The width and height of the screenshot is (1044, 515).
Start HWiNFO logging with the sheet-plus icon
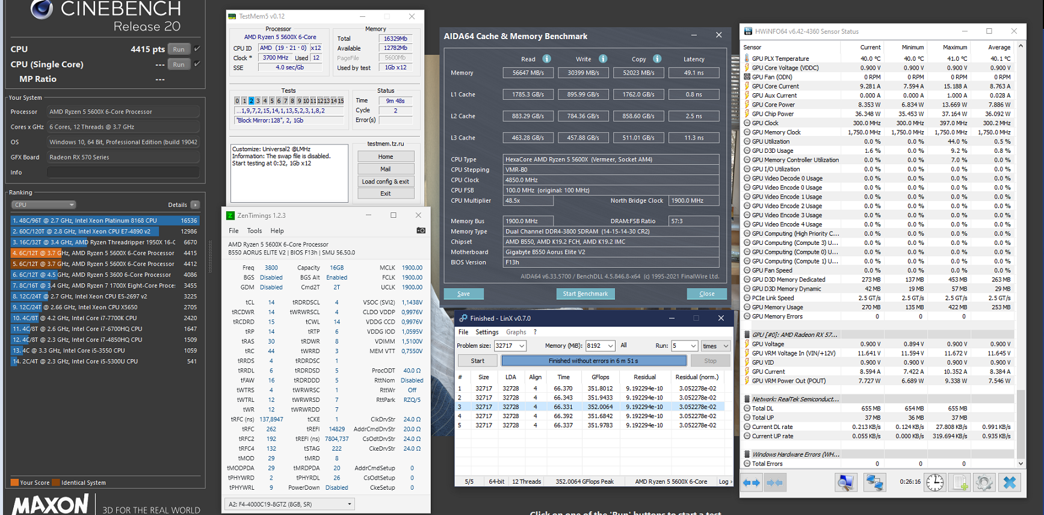tap(960, 483)
